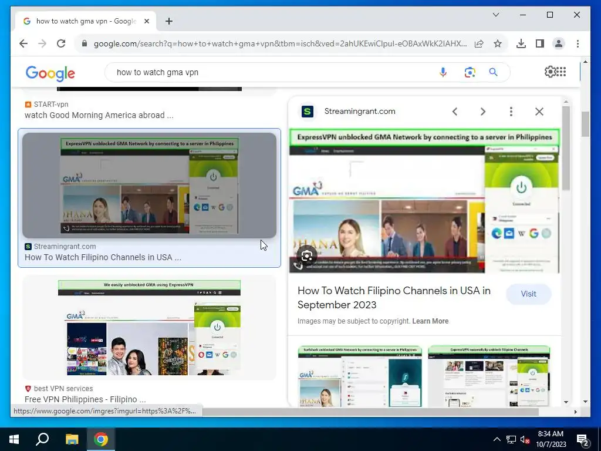Open Windows taskbar search
Image resolution: width=601 pixels, height=451 pixels.
point(42,439)
